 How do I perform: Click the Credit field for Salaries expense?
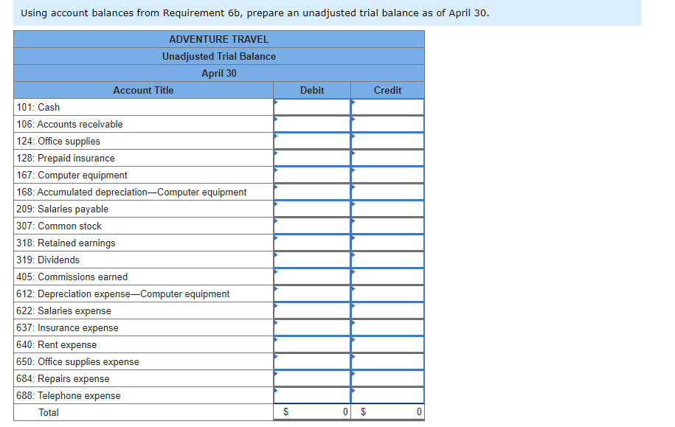tap(387, 310)
